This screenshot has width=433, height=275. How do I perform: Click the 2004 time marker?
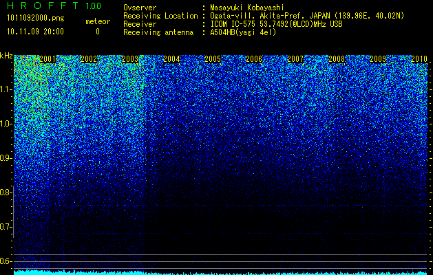click(171, 59)
